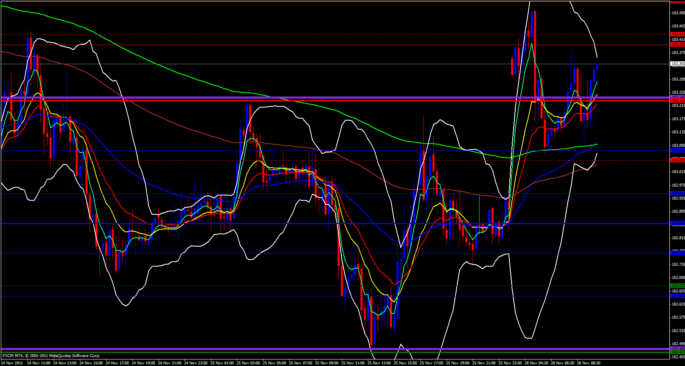Click the blue 102.770 price label
Image resolution: width=685 pixels, height=366 pixels.
[677, 253]
